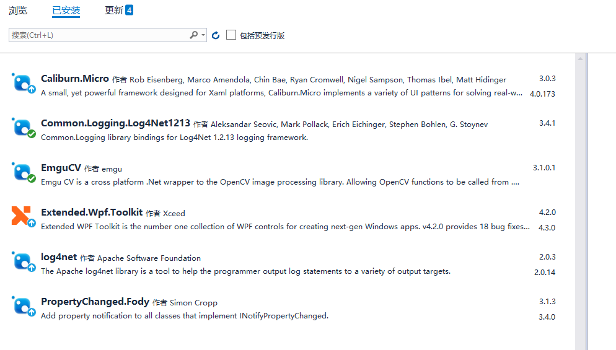The image size is (616, 350).
Task: Open the search box dropdown arrow
Action: [203, 35]
